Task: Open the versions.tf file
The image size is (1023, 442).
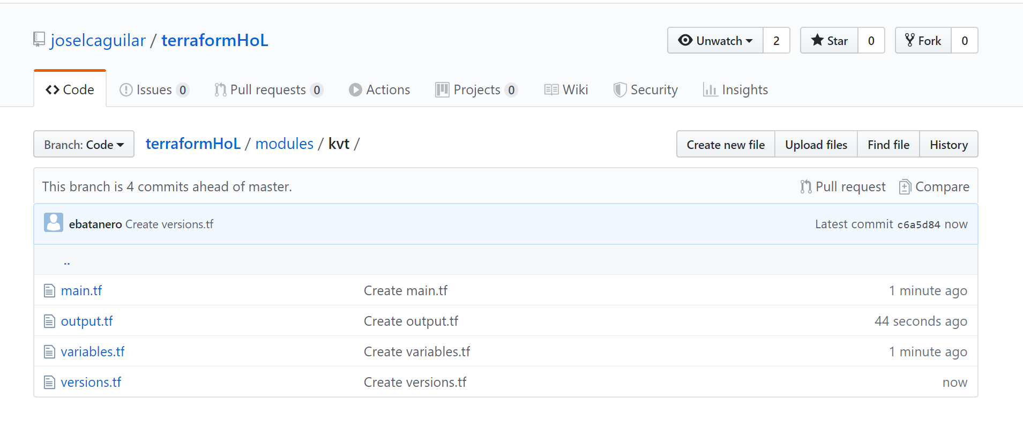Action: (x=91, y=382)
